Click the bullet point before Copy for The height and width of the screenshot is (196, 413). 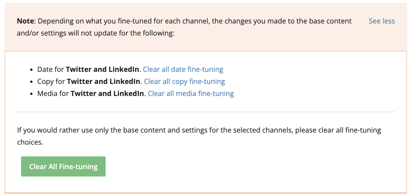31,82
